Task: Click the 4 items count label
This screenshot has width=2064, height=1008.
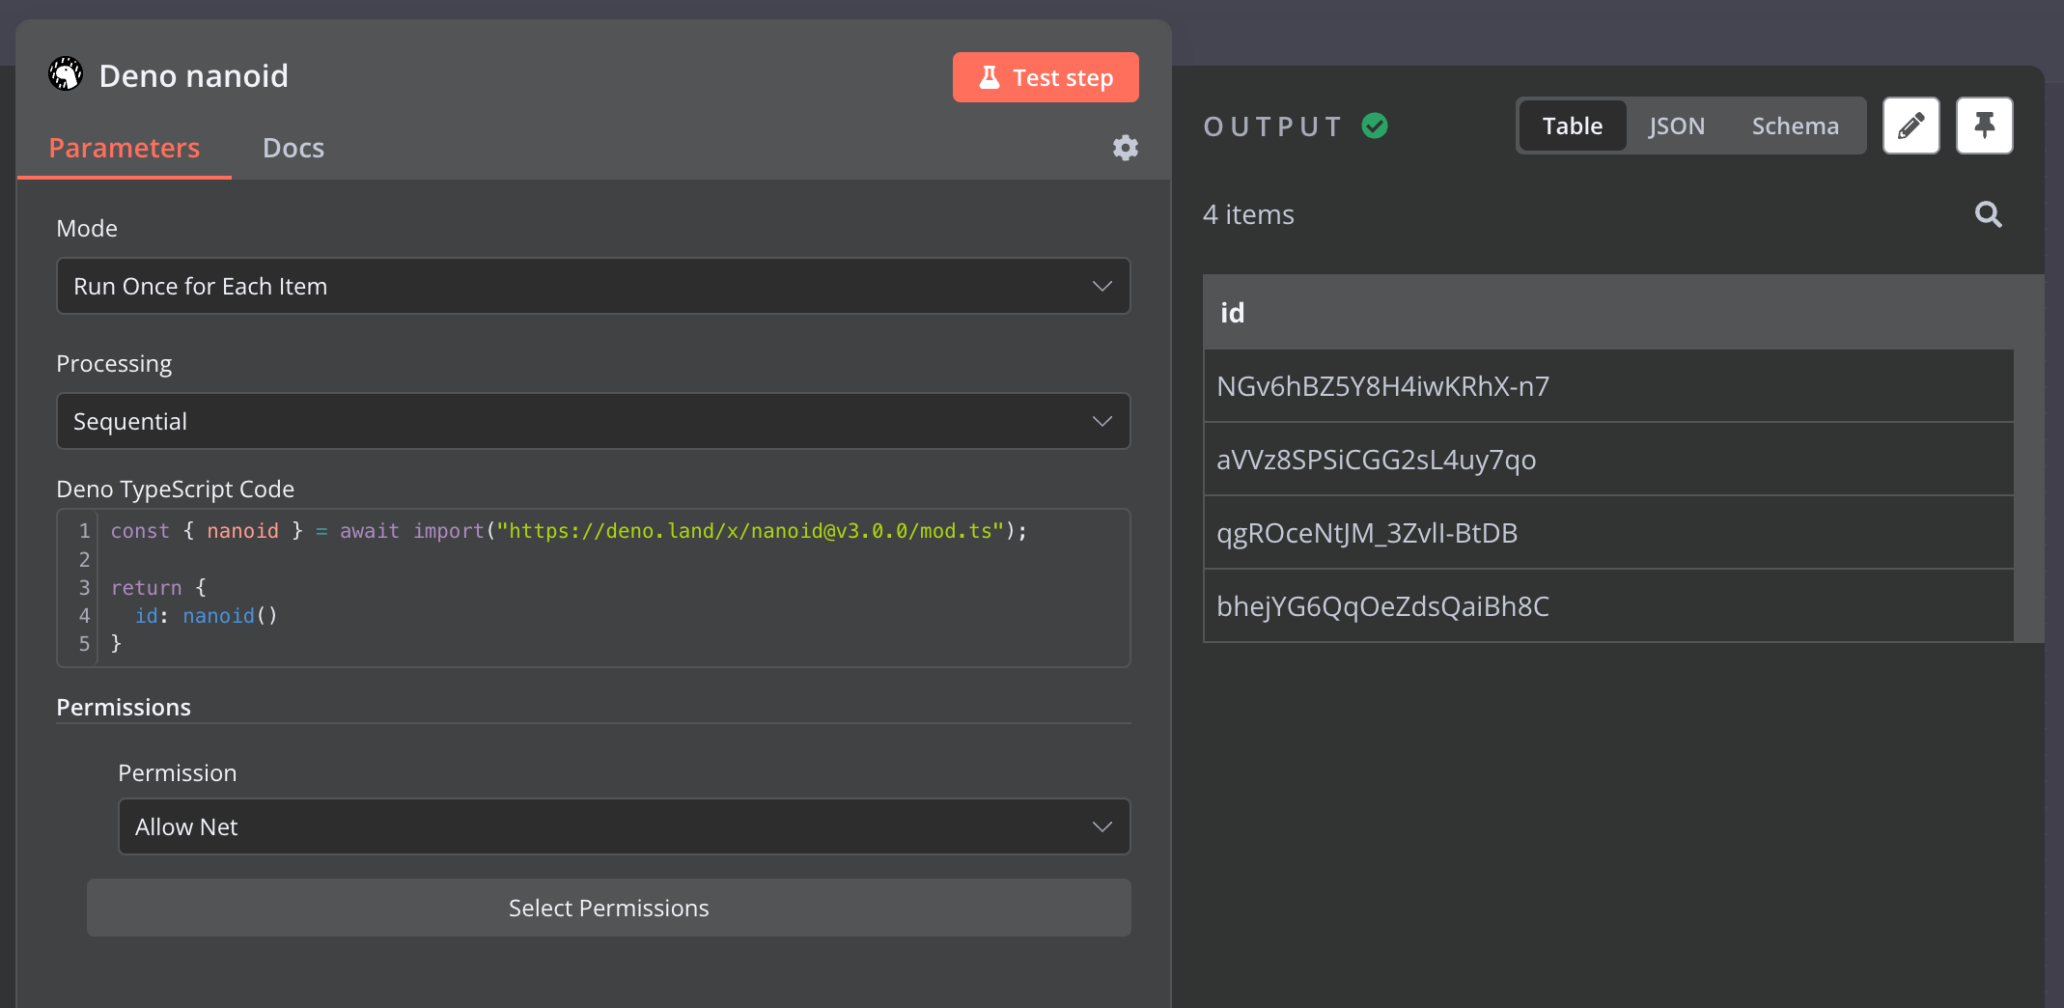Action: click(1248, 214)
